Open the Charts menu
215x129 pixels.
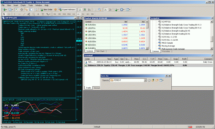[x=23, y=6]
